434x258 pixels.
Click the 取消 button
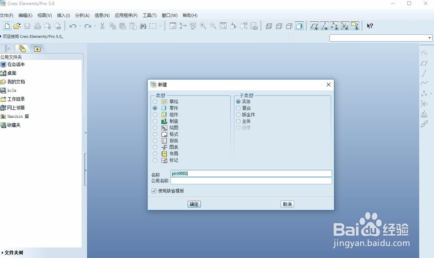pos(287,204)
